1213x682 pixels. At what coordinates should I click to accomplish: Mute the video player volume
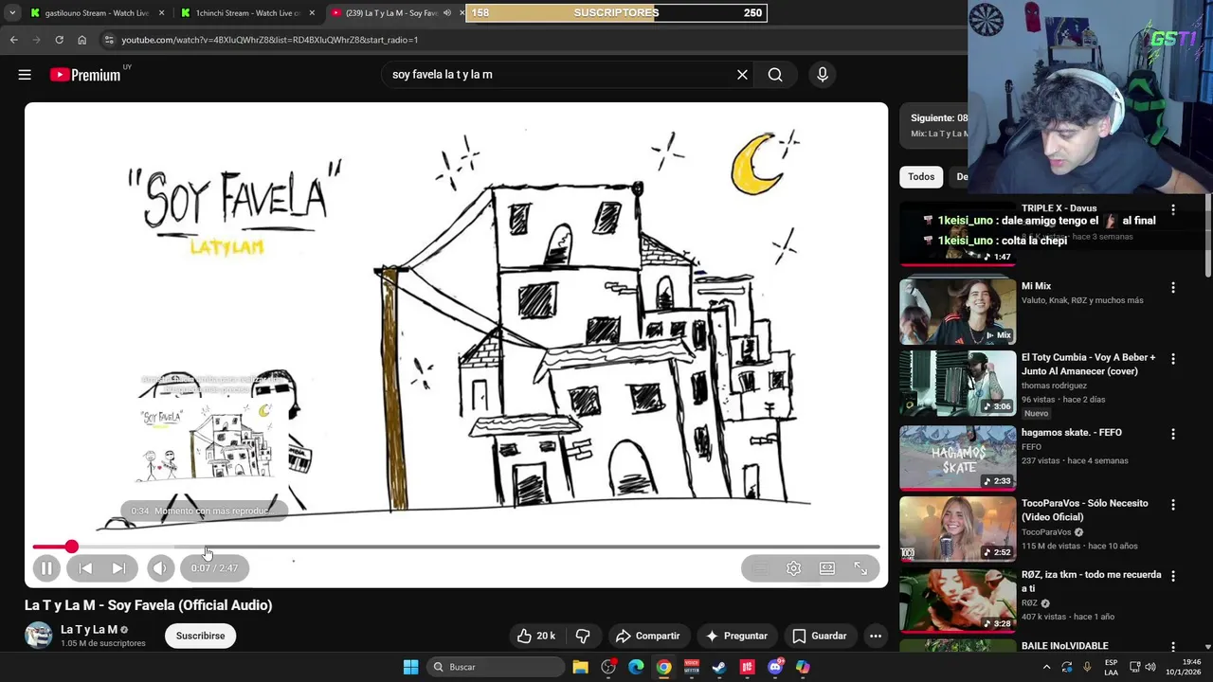[160, 568]
